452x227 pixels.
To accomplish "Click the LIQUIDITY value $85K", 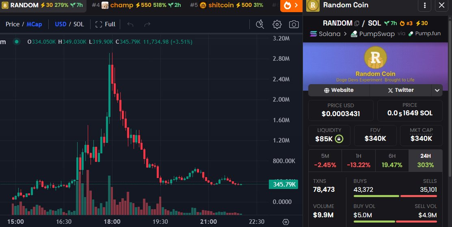I will coord(324,139).
